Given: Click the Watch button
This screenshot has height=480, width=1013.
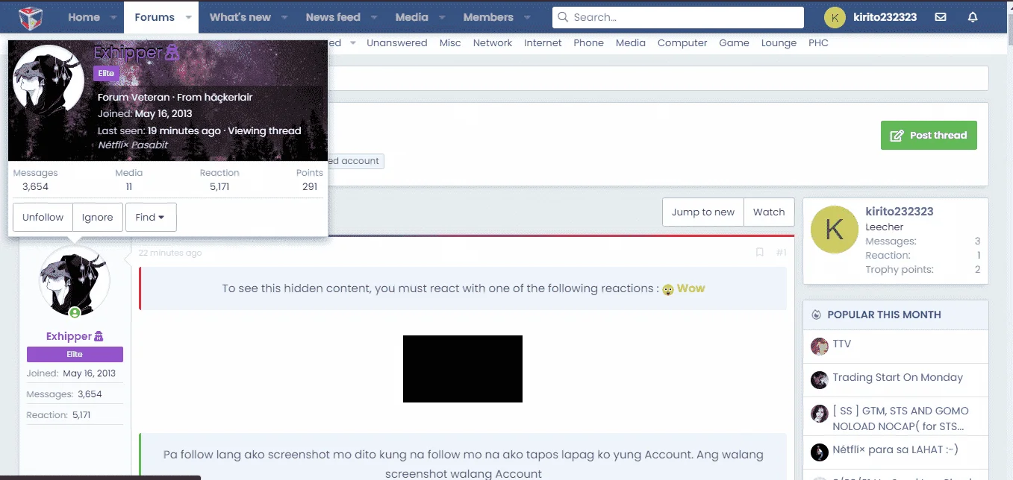Looking at the screenshot, I should pyautogui.click(x=769, y=212).
